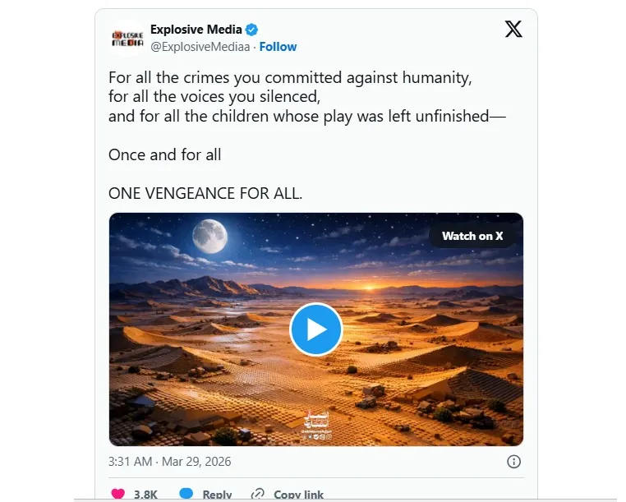Viewport: 626px width, 502px height.
Task: Open the tweet info icon
Action: pyautogui.click(x=514, y=462)
